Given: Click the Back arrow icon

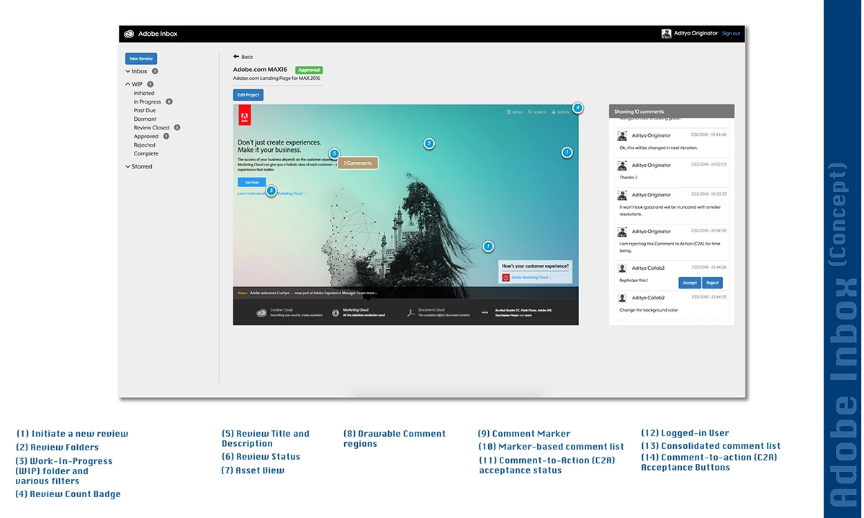Looking at the screenshot, I should click(x=236, y=57).
